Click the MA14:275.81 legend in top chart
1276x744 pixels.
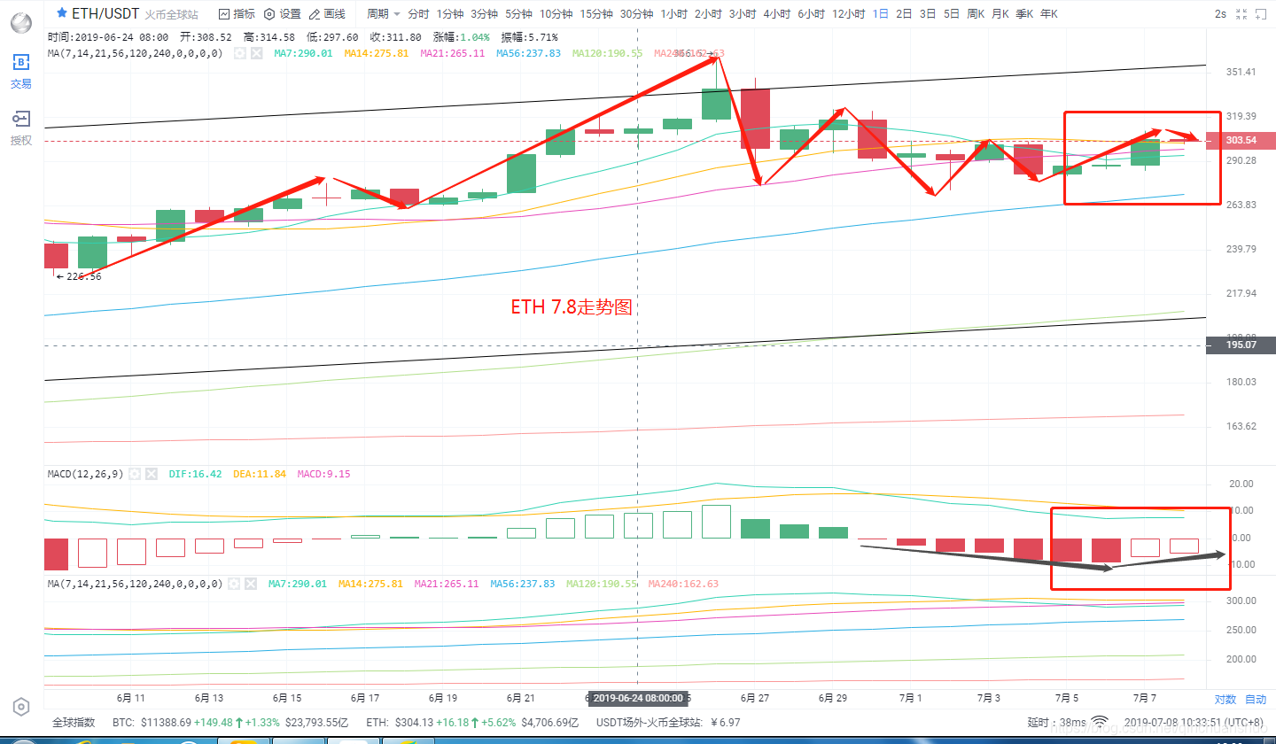point(377,53)
